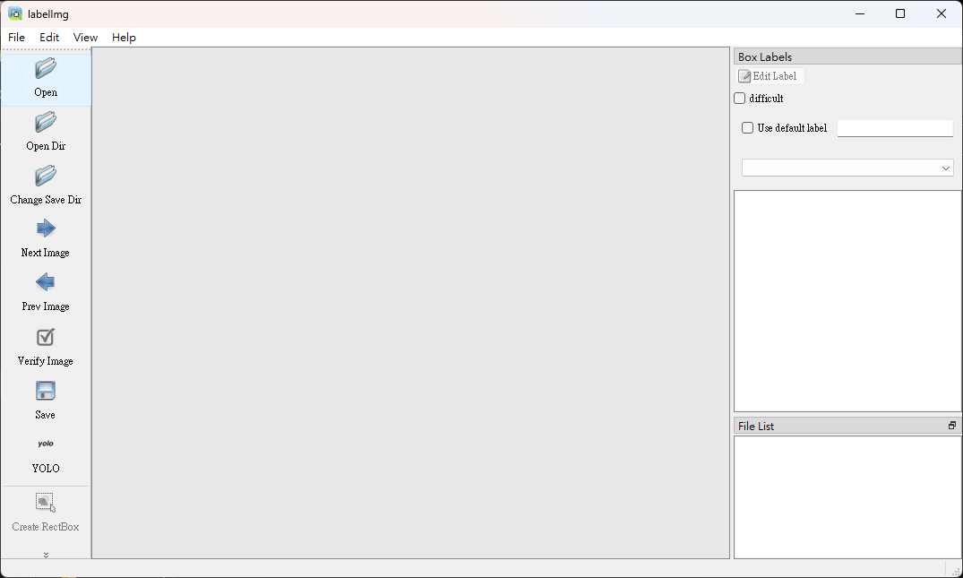
Task: Click the default label text field
Action: click(x=894, y=128)
